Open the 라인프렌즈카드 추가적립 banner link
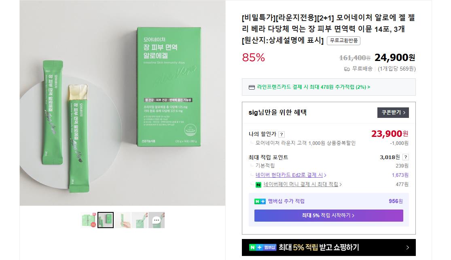This screenshot has width=451, height=260. point(313,87)
